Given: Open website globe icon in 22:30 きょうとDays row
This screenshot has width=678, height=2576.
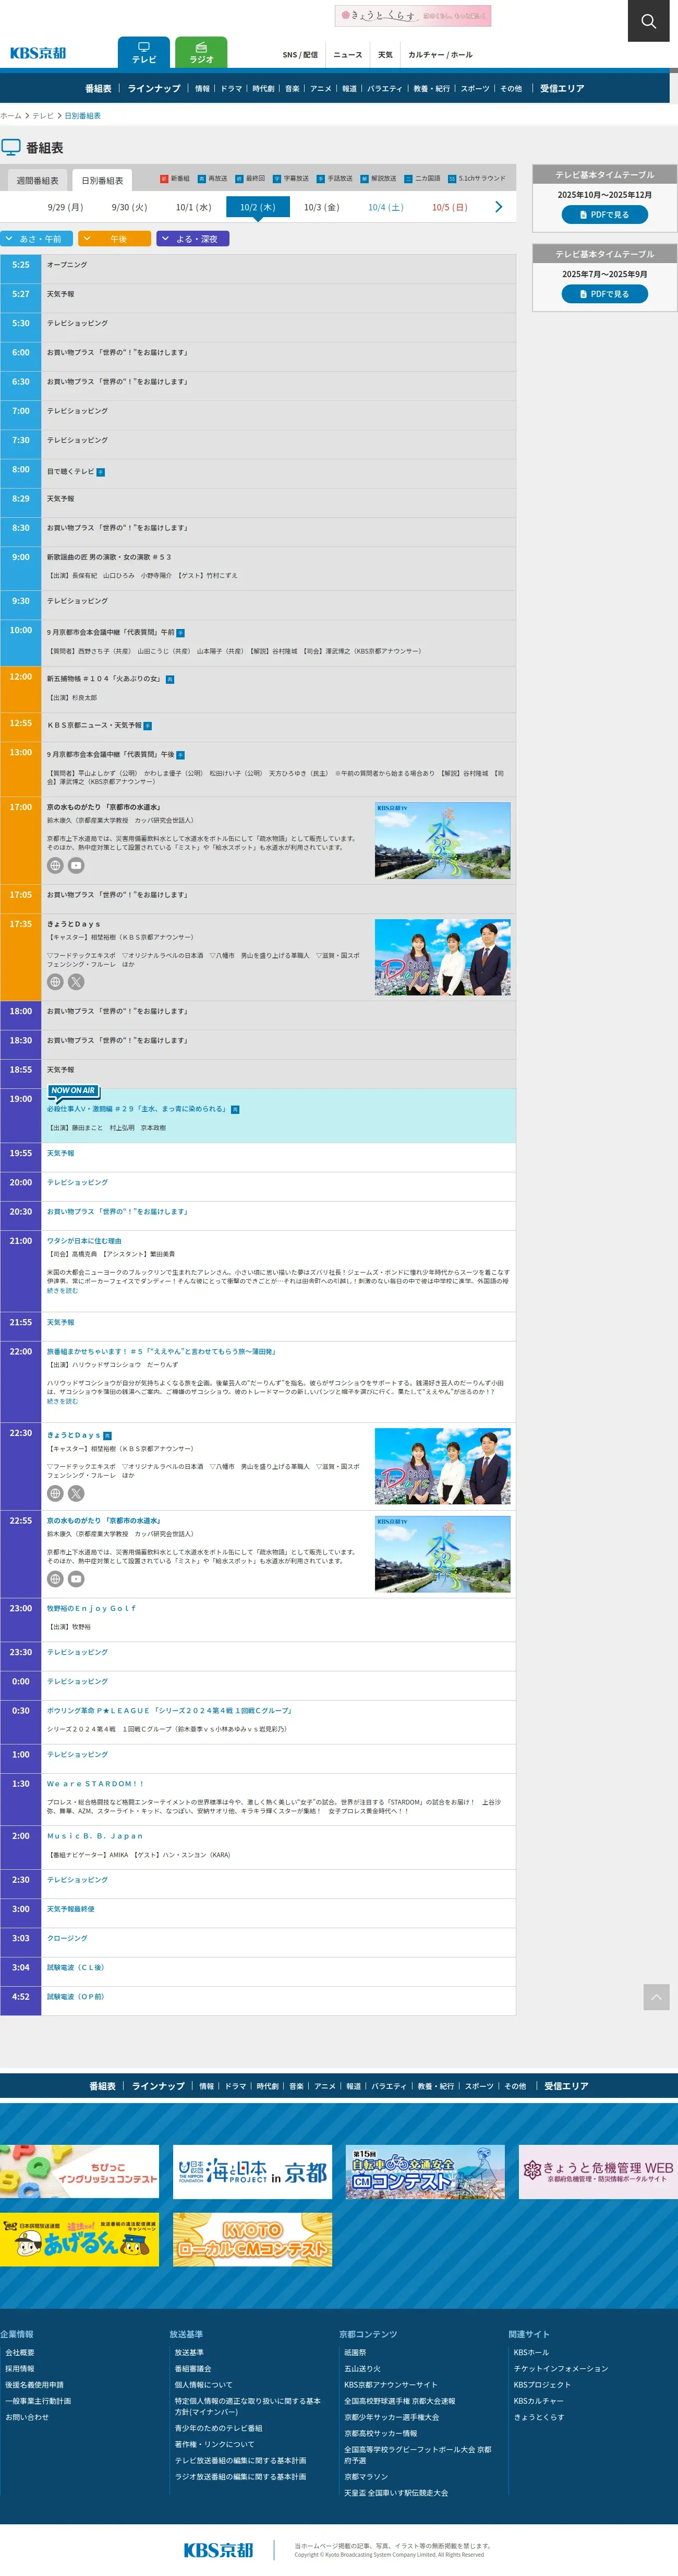Looking at the screenshot, I should [x=56, y=1493].
